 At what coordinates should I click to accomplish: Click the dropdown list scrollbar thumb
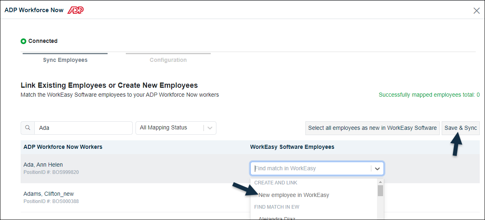click(x=381, y=190)
